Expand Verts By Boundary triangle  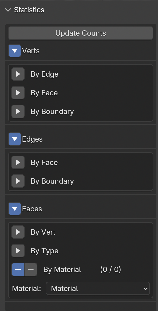18,111
